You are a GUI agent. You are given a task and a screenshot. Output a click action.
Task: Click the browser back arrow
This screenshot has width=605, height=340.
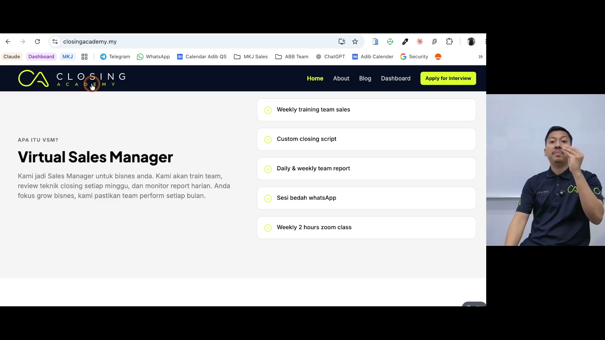click(x=8, y=42)
